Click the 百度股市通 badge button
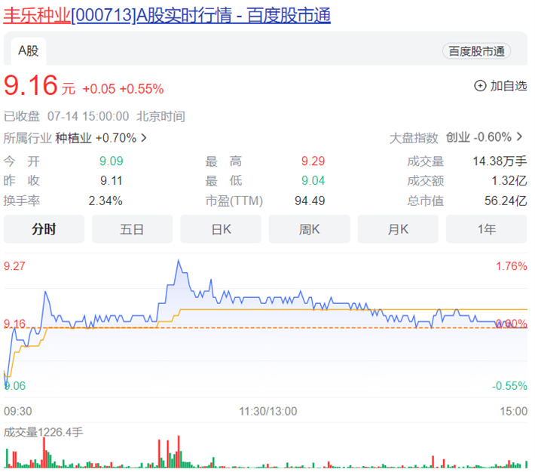 click(x=476, y=51)
